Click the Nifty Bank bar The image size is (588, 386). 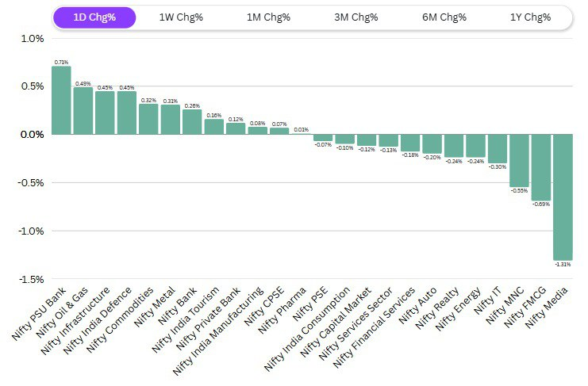[192, 122]
